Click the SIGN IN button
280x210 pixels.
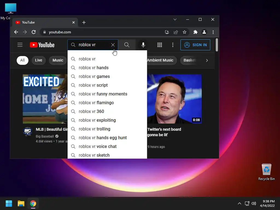click(195, 45)
